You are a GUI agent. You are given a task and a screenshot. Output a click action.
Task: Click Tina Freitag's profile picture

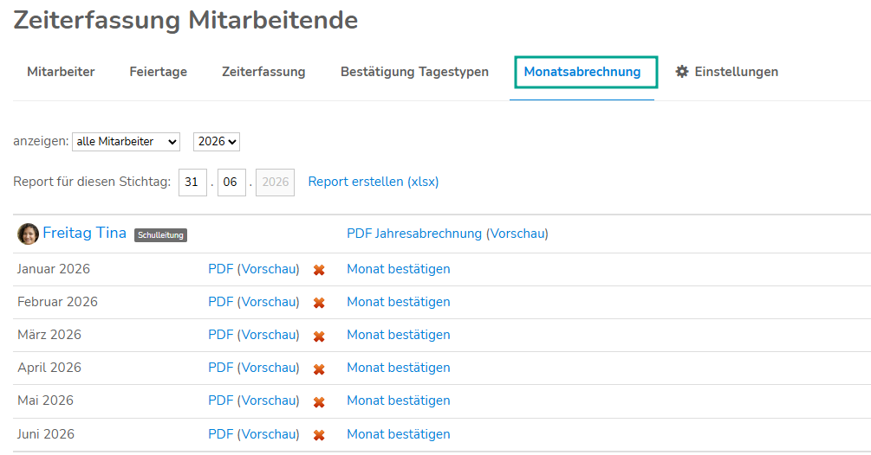pos(28,234)
